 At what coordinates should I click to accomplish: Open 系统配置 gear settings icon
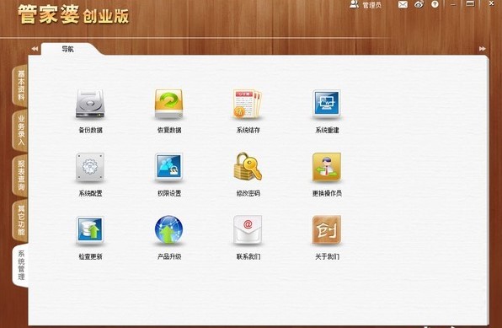[x=90, y=167]
